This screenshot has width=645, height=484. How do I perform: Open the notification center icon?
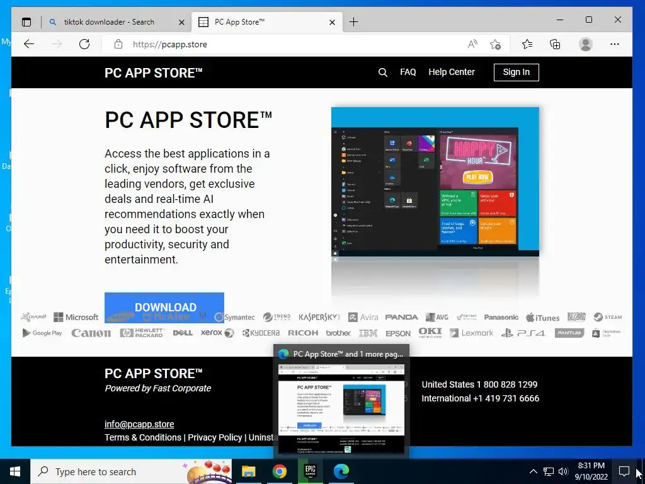coord(624,471)
